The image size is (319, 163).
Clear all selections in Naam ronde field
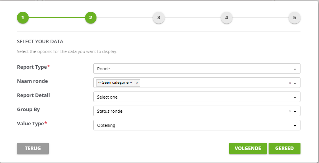pyautogui.click(x=290, y=83)
